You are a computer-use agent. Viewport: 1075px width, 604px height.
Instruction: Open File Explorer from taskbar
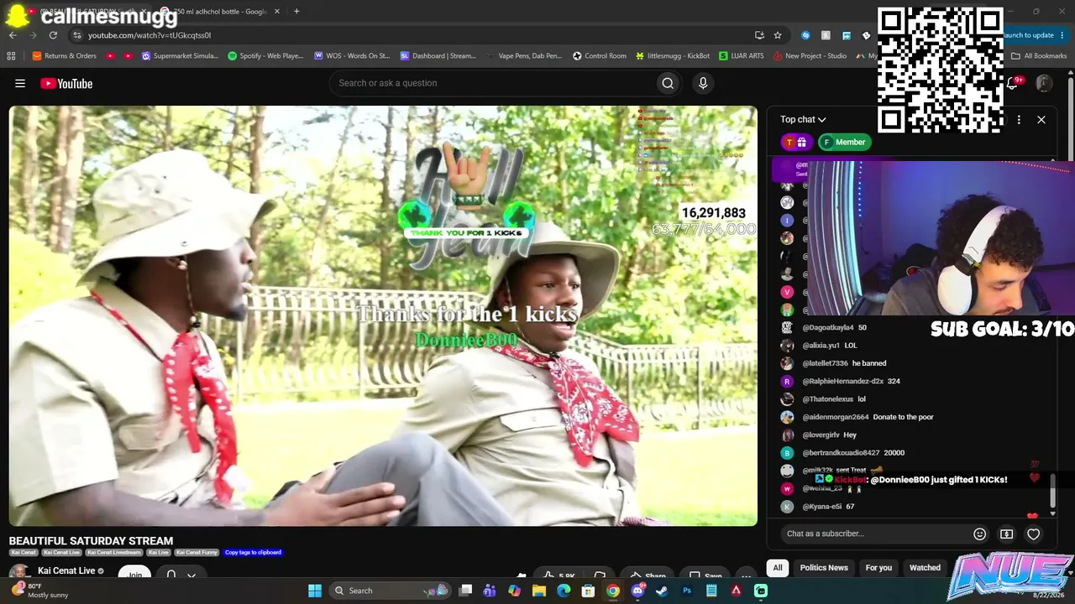click(539, 591)
